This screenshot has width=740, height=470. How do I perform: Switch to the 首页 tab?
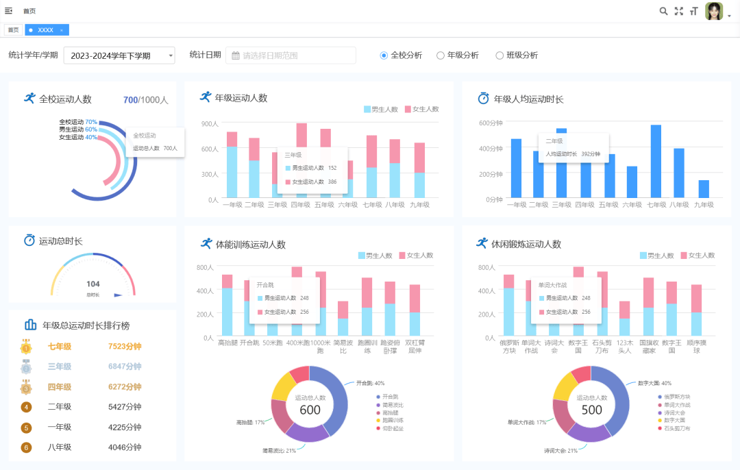[13, 30]
